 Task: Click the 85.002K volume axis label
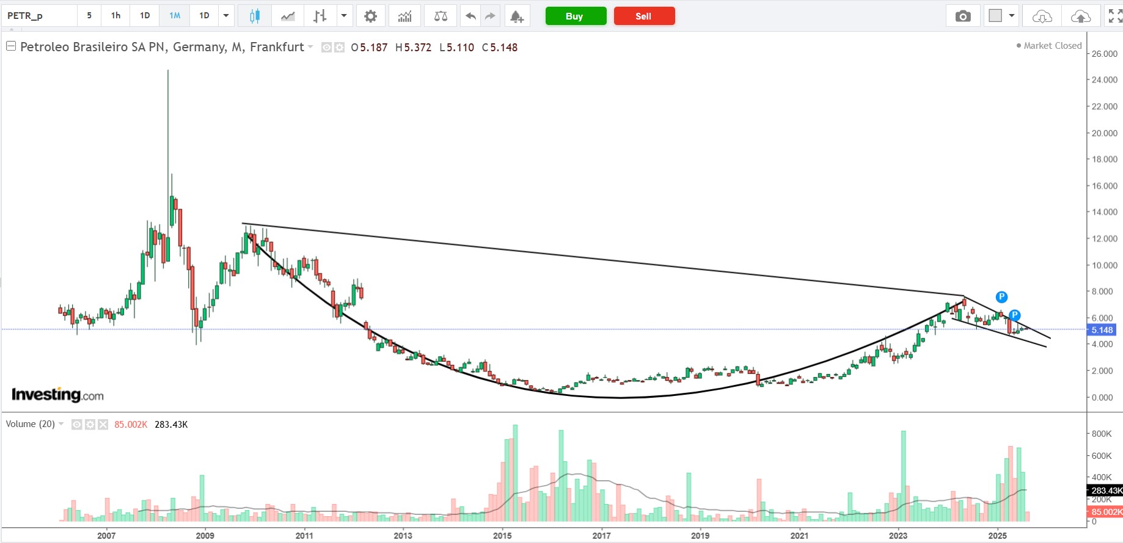point(1105,512)
